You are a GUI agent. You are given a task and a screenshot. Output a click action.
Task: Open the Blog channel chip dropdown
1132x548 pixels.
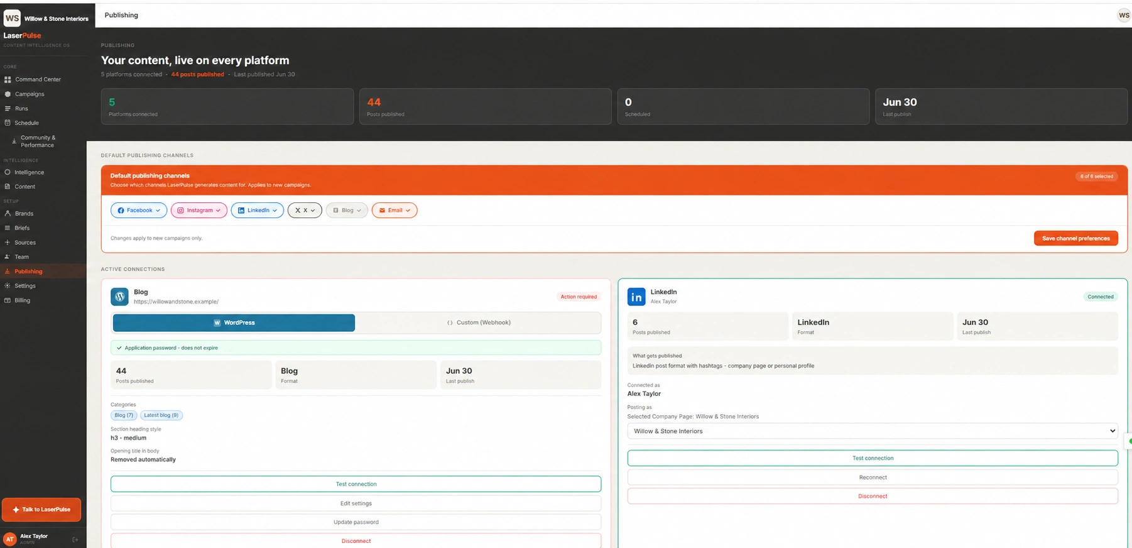coord(347,211)
